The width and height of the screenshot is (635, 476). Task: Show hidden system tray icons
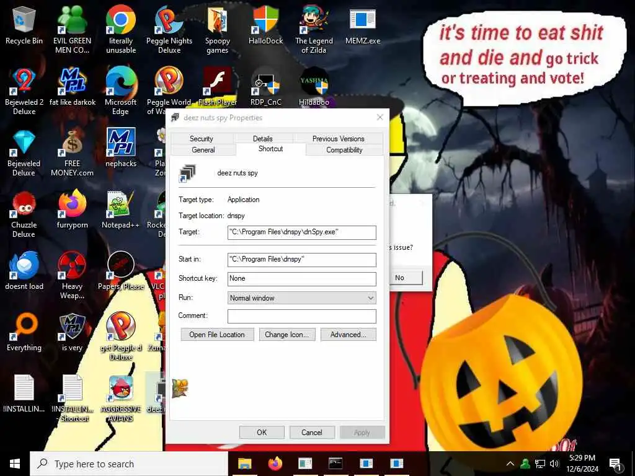(510, 464)
